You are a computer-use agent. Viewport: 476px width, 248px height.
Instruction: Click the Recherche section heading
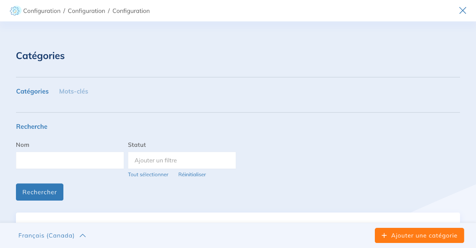31,127
